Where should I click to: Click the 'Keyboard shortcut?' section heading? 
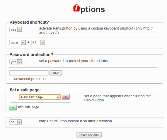tap(29, 22)
